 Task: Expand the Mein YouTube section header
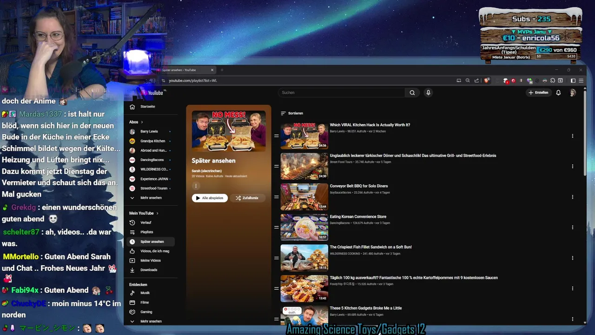pyautogui.click(x=144, y=213)
